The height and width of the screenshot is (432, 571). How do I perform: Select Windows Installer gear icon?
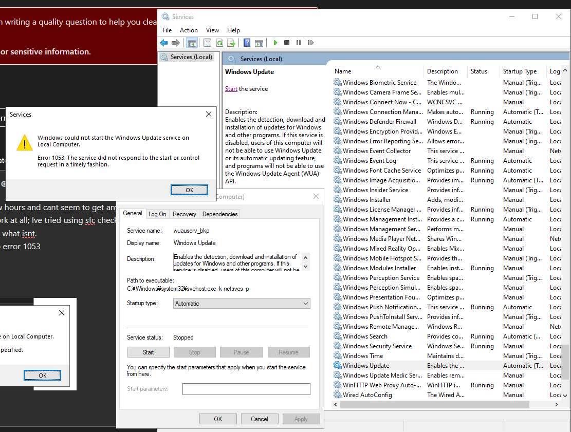tap(338, 199)
